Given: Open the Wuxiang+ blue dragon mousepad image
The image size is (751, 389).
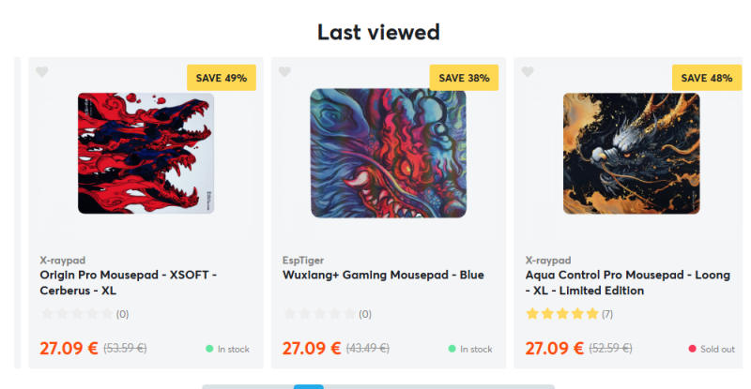Looking at the screenshot, I should 389,153.
